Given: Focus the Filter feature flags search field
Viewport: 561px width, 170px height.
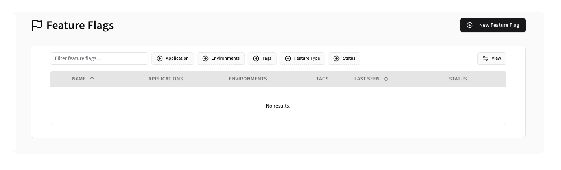Looking at the screenshot, I should [99, 58].
